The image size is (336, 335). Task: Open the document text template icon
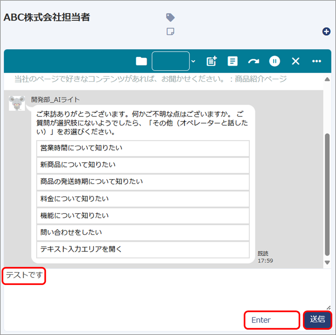click(x=232, y=61)
